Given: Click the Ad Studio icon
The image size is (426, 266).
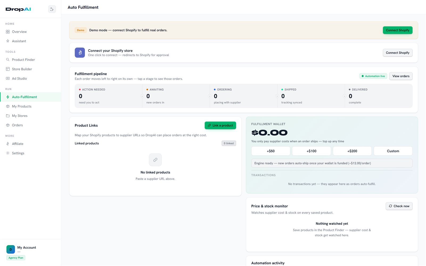Looking at the screenshot, I should pyautogui.click(x=8, y=78).
